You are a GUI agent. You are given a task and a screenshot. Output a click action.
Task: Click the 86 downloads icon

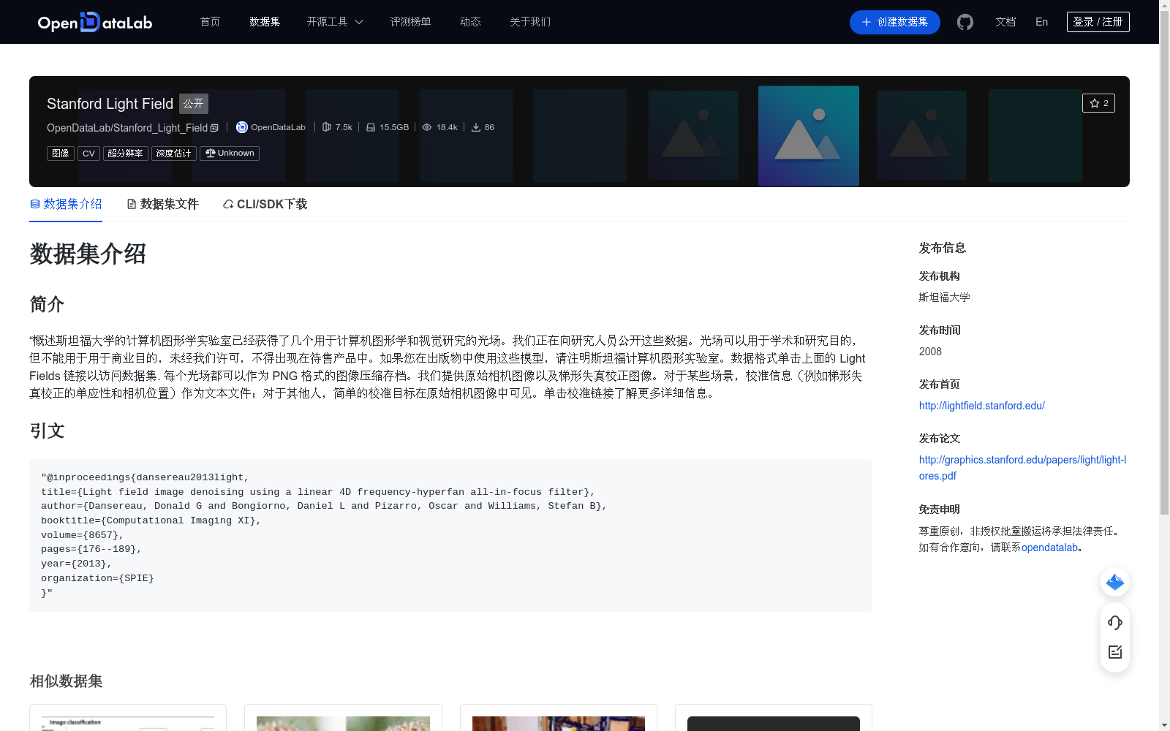click(x=476, y=127)
